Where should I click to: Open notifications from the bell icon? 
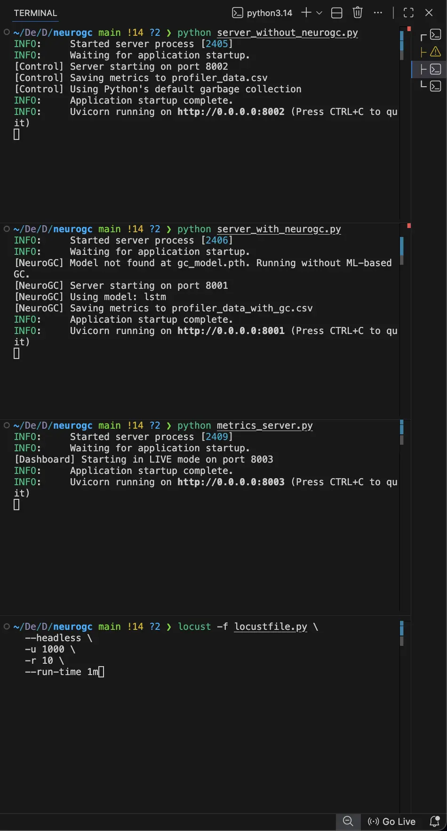pos(435,821)
